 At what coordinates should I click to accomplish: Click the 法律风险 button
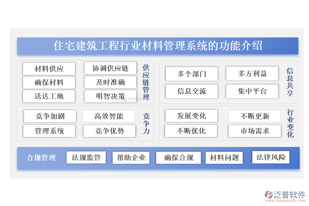[x=271, y=157]
